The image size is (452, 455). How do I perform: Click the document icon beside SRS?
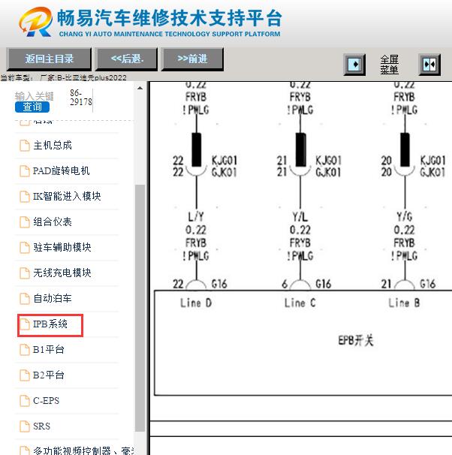(25, 426)
